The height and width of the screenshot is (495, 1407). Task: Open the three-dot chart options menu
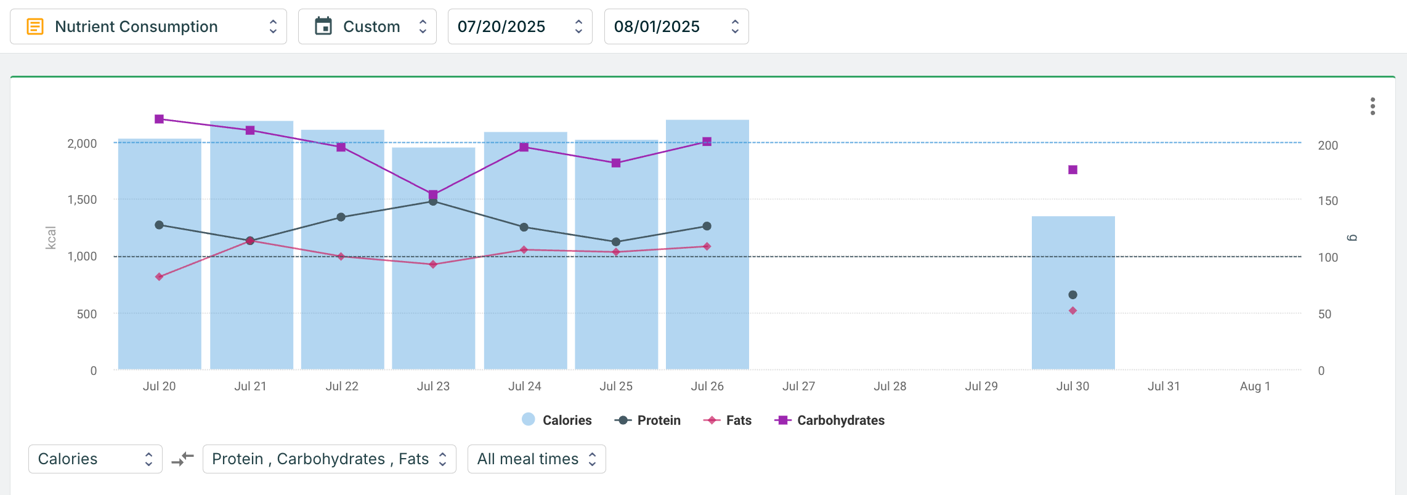[1373, 107]
